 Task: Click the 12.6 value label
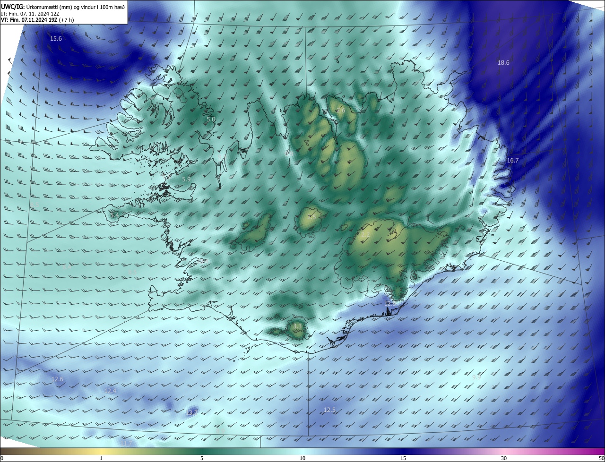57,379
